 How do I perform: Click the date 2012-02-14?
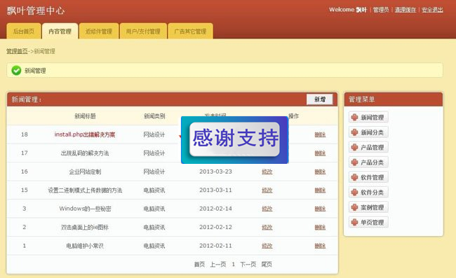pos(215,209)
